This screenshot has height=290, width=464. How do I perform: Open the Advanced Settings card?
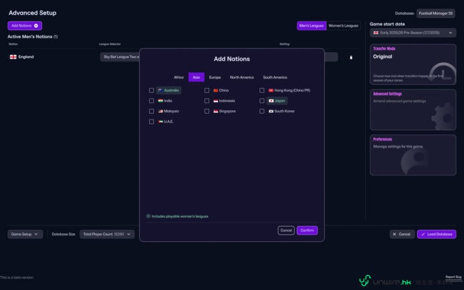point(413,110)
